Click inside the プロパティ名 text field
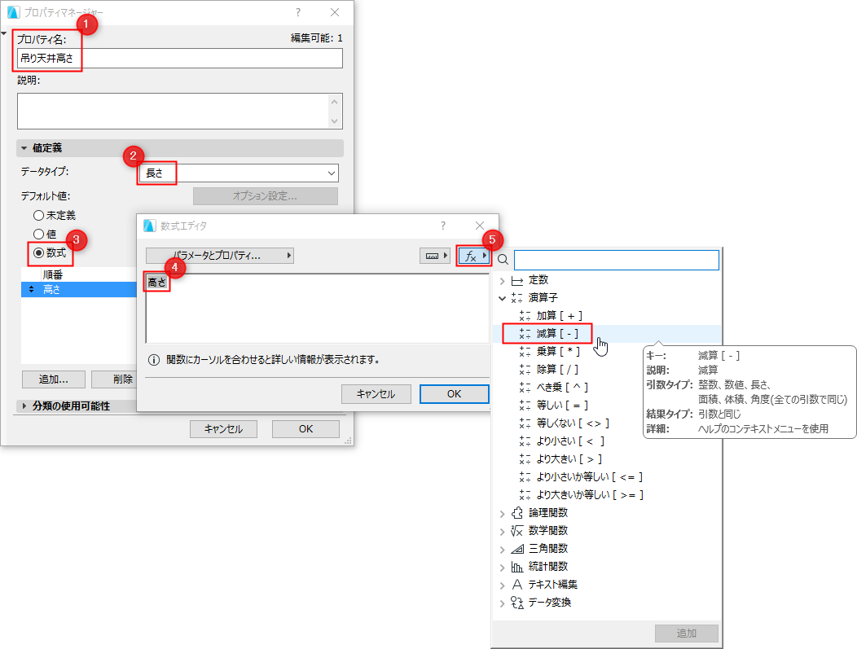857x649 pixels. [179, 58]
